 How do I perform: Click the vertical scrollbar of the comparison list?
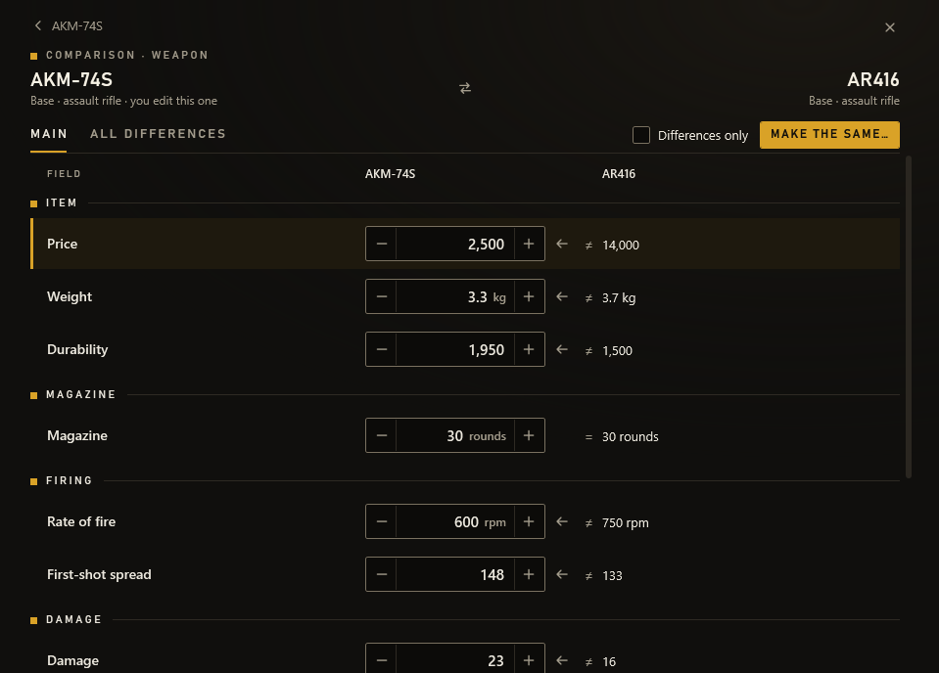click(909, 317)
